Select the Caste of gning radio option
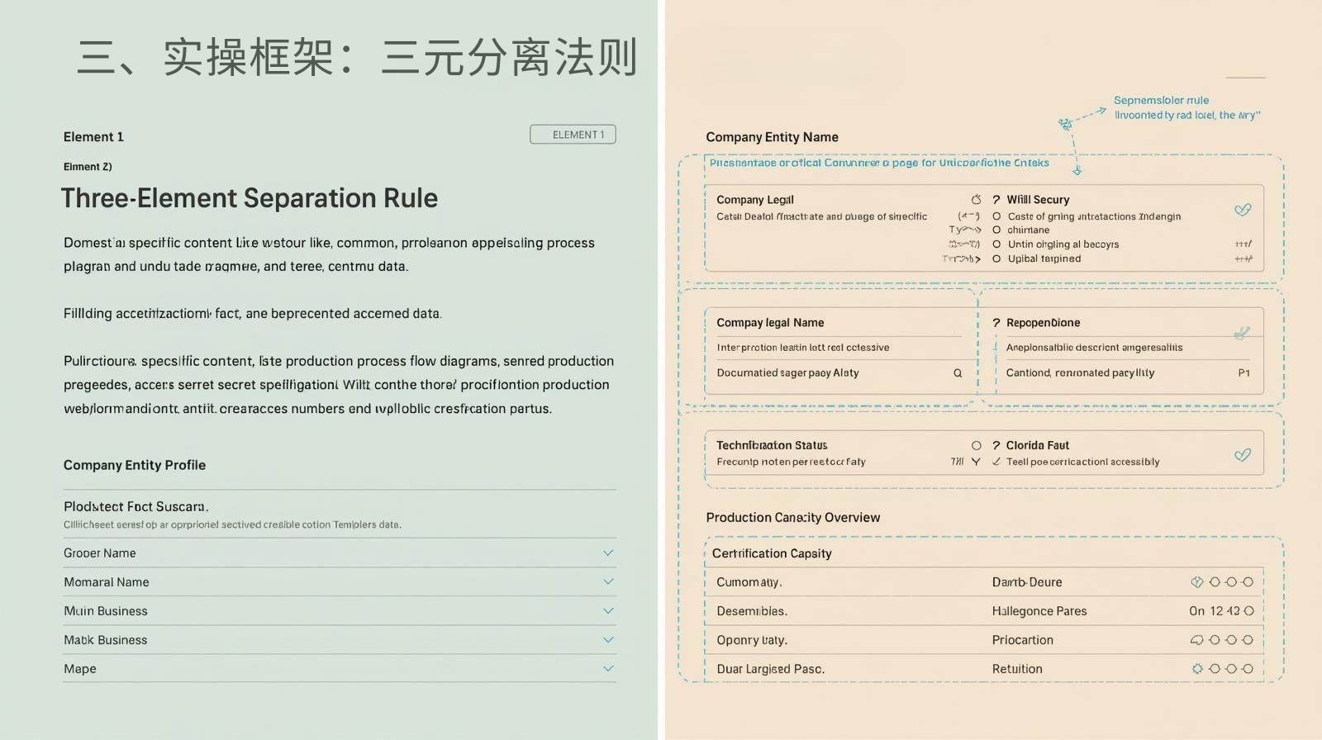1322x740 pixels. coord(996,216)
